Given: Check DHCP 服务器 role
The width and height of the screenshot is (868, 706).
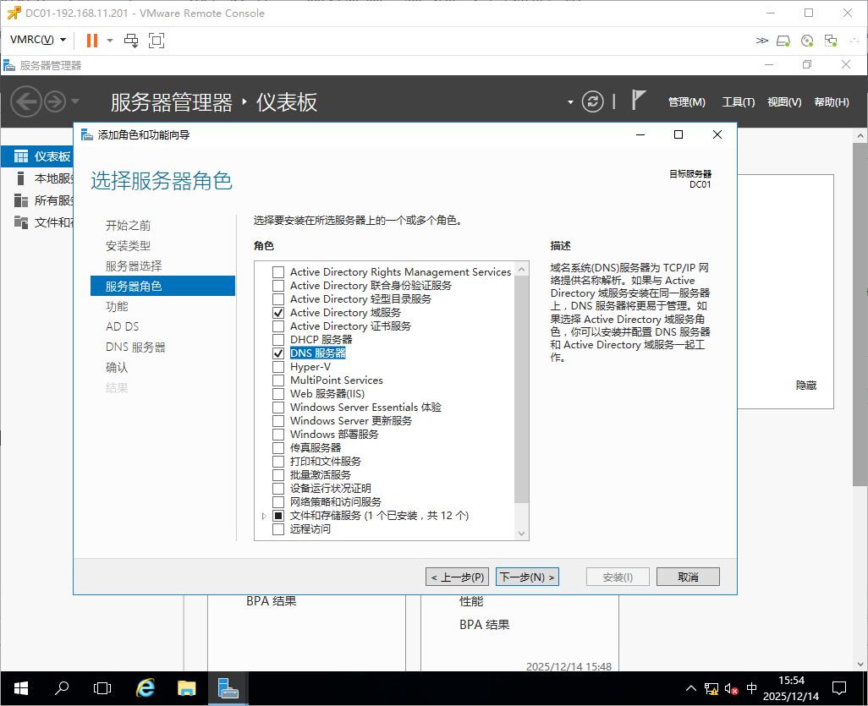Looking at the screenshot, I should click(278, 340).
